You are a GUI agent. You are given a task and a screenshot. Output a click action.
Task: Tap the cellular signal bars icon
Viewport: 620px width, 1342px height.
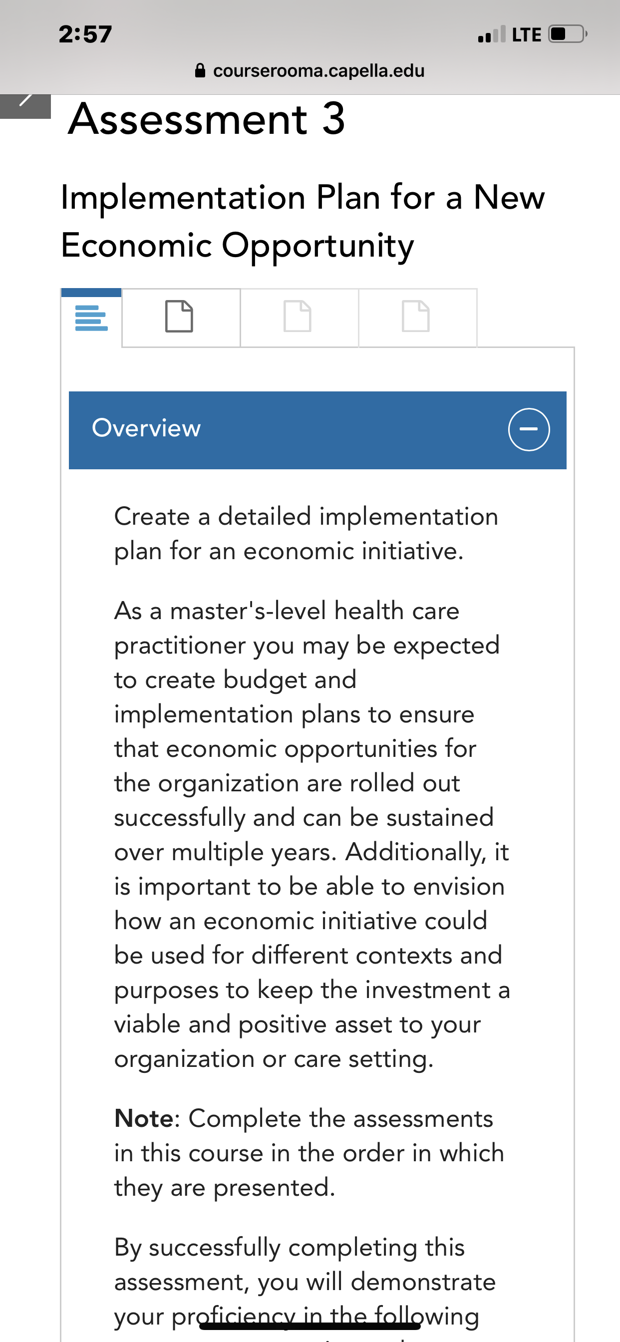(491, 34)
